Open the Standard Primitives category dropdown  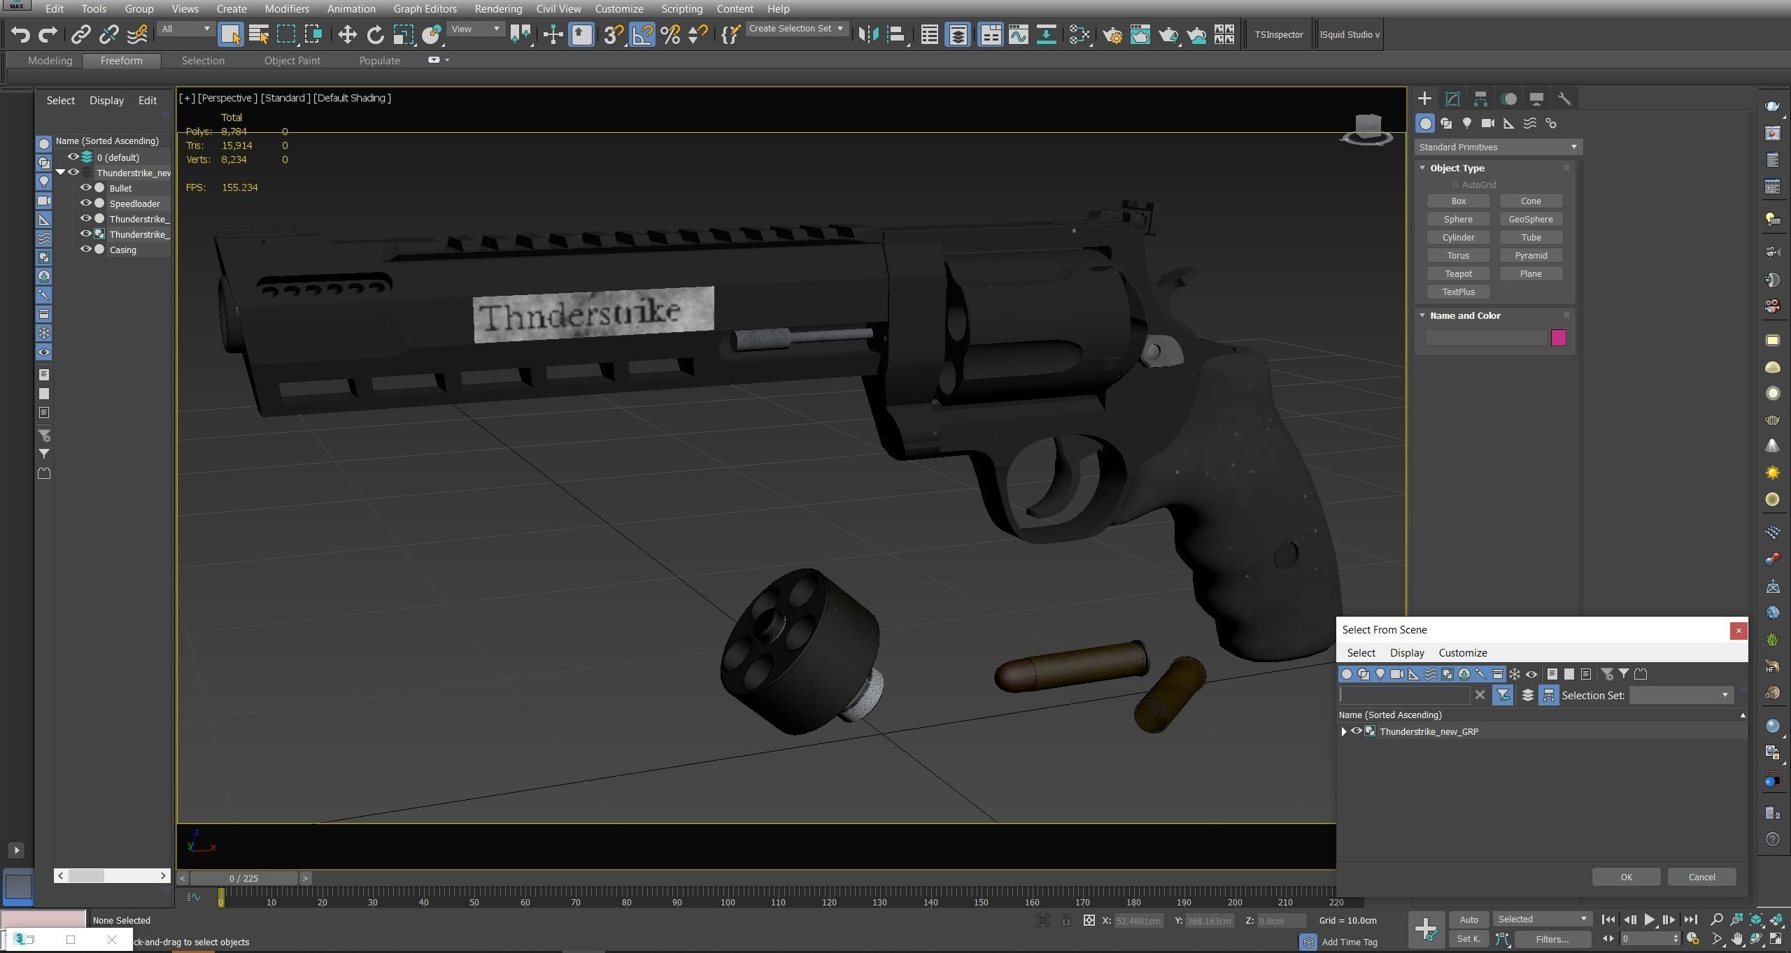click(x=1499, y=147)
